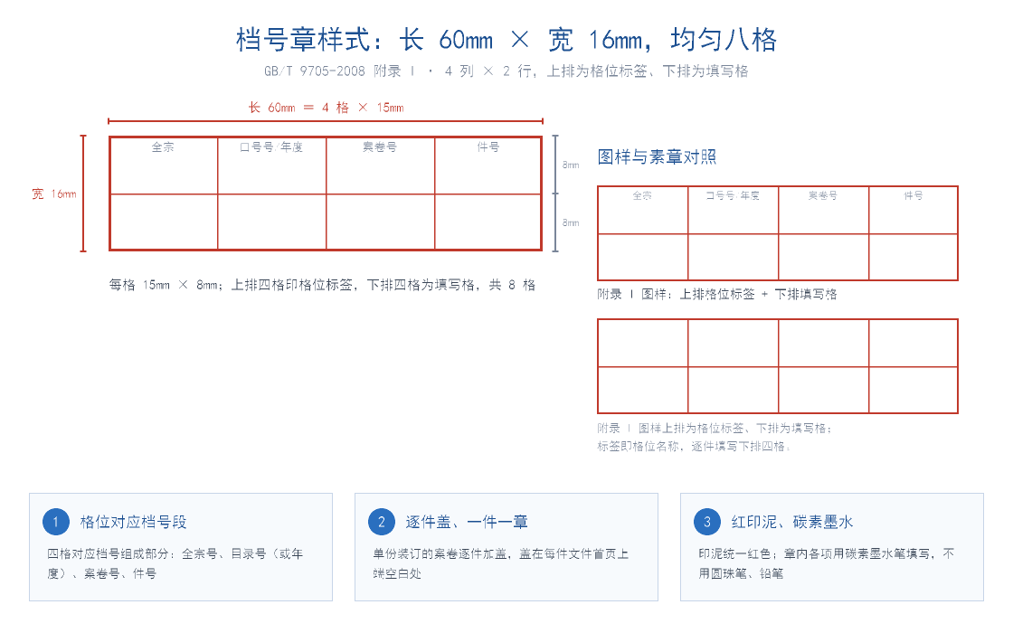The image size is (1013, 633).
Task: Click the red horizontal length dimension line
Action: click(326, 121)
